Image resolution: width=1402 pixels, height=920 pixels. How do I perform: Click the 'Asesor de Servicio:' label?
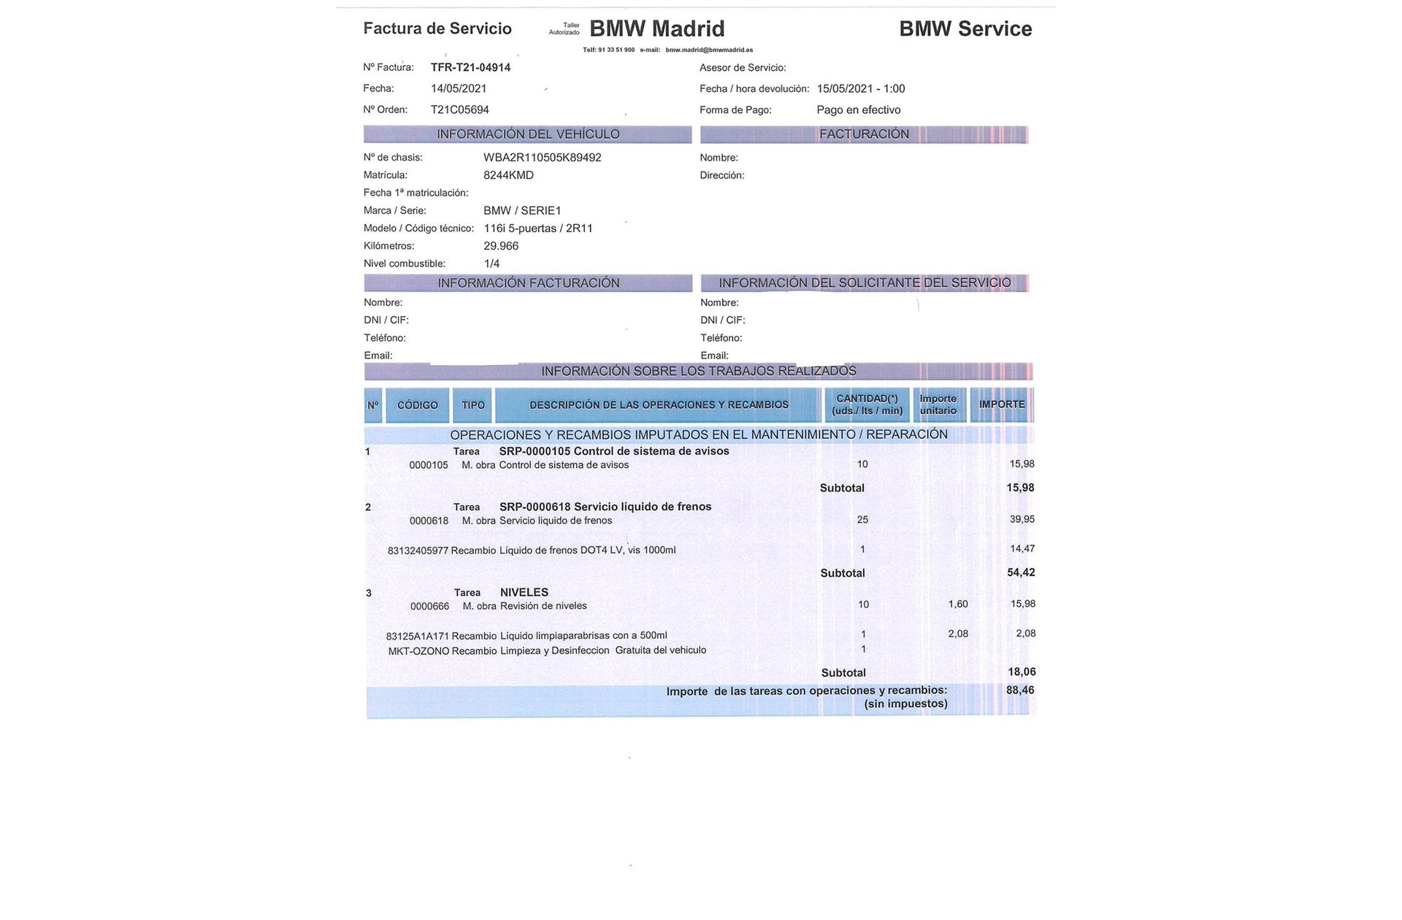click(743, 68)
